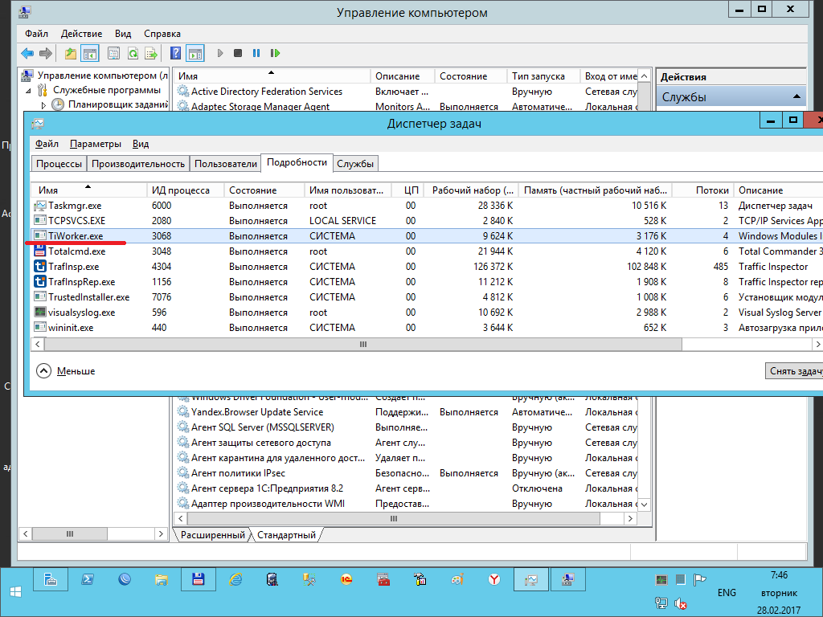Select the wininit.exe process row
This screenshot has height=617, width=823.
[427, 328]
